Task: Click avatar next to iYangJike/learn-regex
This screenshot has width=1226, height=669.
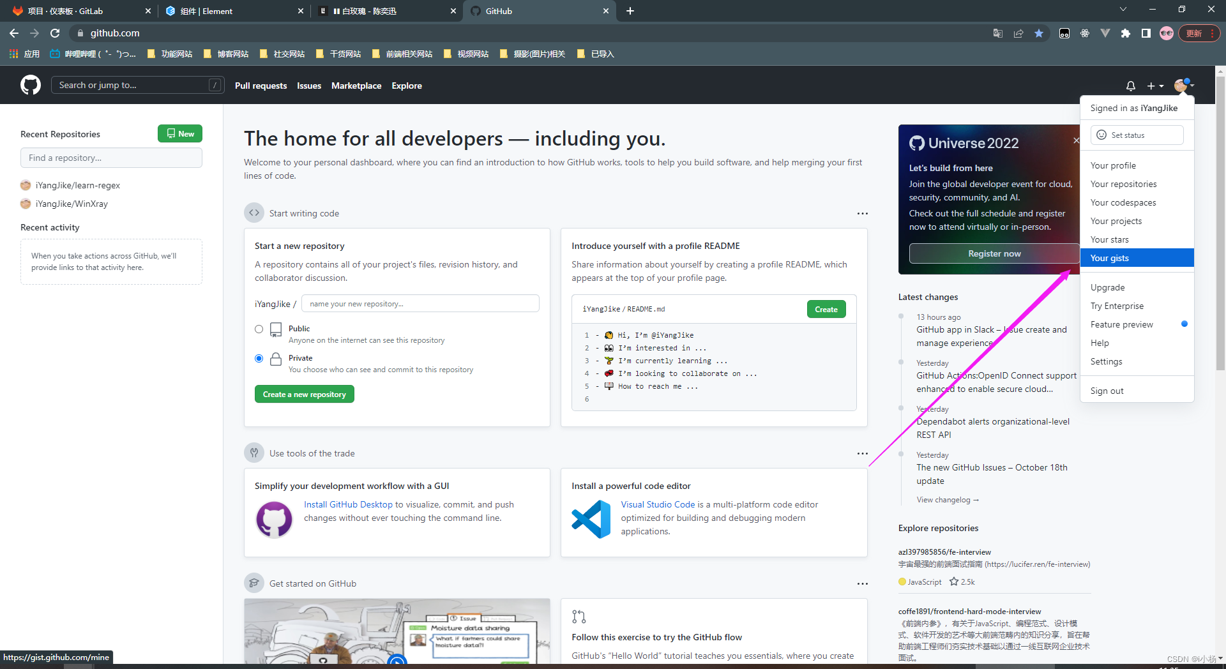Action: (26, 185)
